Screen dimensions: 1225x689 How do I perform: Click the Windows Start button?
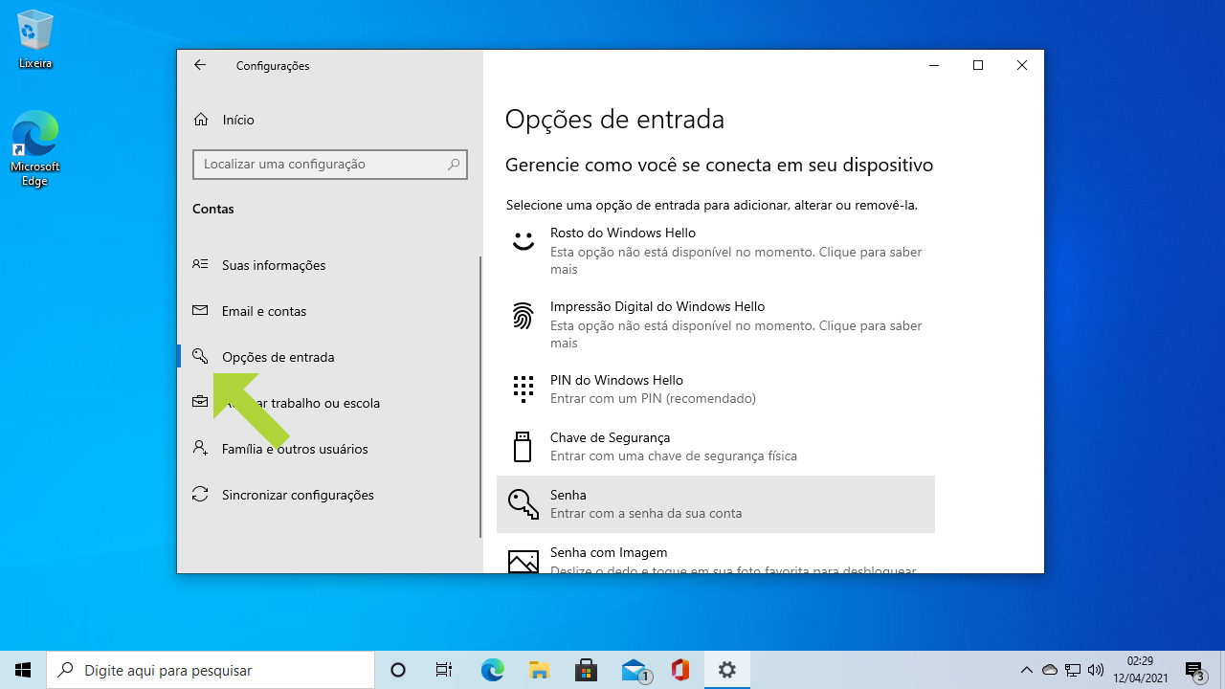(23, 670)
